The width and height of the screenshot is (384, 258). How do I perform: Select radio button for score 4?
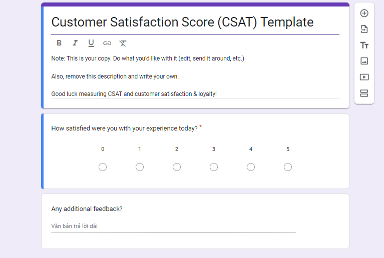(x=251, y=167)
